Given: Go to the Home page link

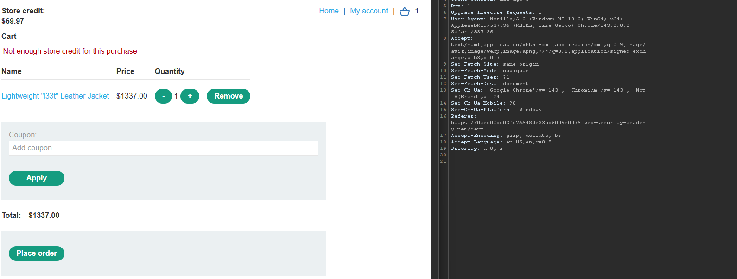Looking at the screenshot, I should click(329, 11).
